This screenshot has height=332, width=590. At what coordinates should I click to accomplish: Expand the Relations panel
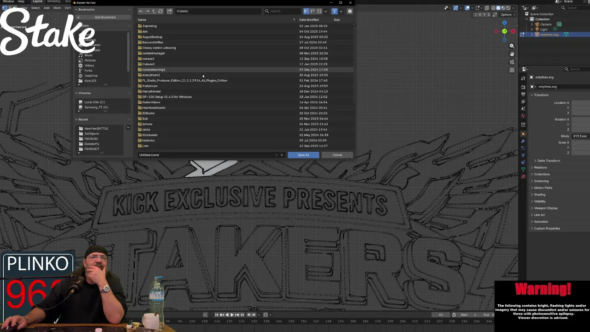(531, 167)
